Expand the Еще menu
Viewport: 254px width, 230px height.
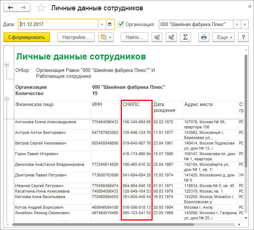[x=223, y=37]
